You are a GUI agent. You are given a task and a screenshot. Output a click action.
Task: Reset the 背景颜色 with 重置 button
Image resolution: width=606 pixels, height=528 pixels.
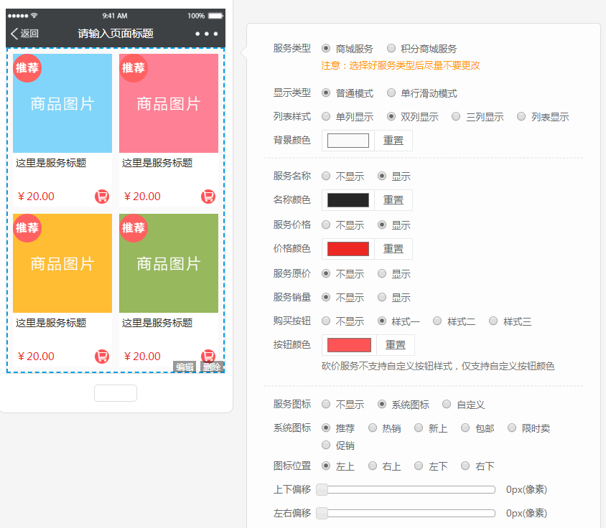pos(393,141)
